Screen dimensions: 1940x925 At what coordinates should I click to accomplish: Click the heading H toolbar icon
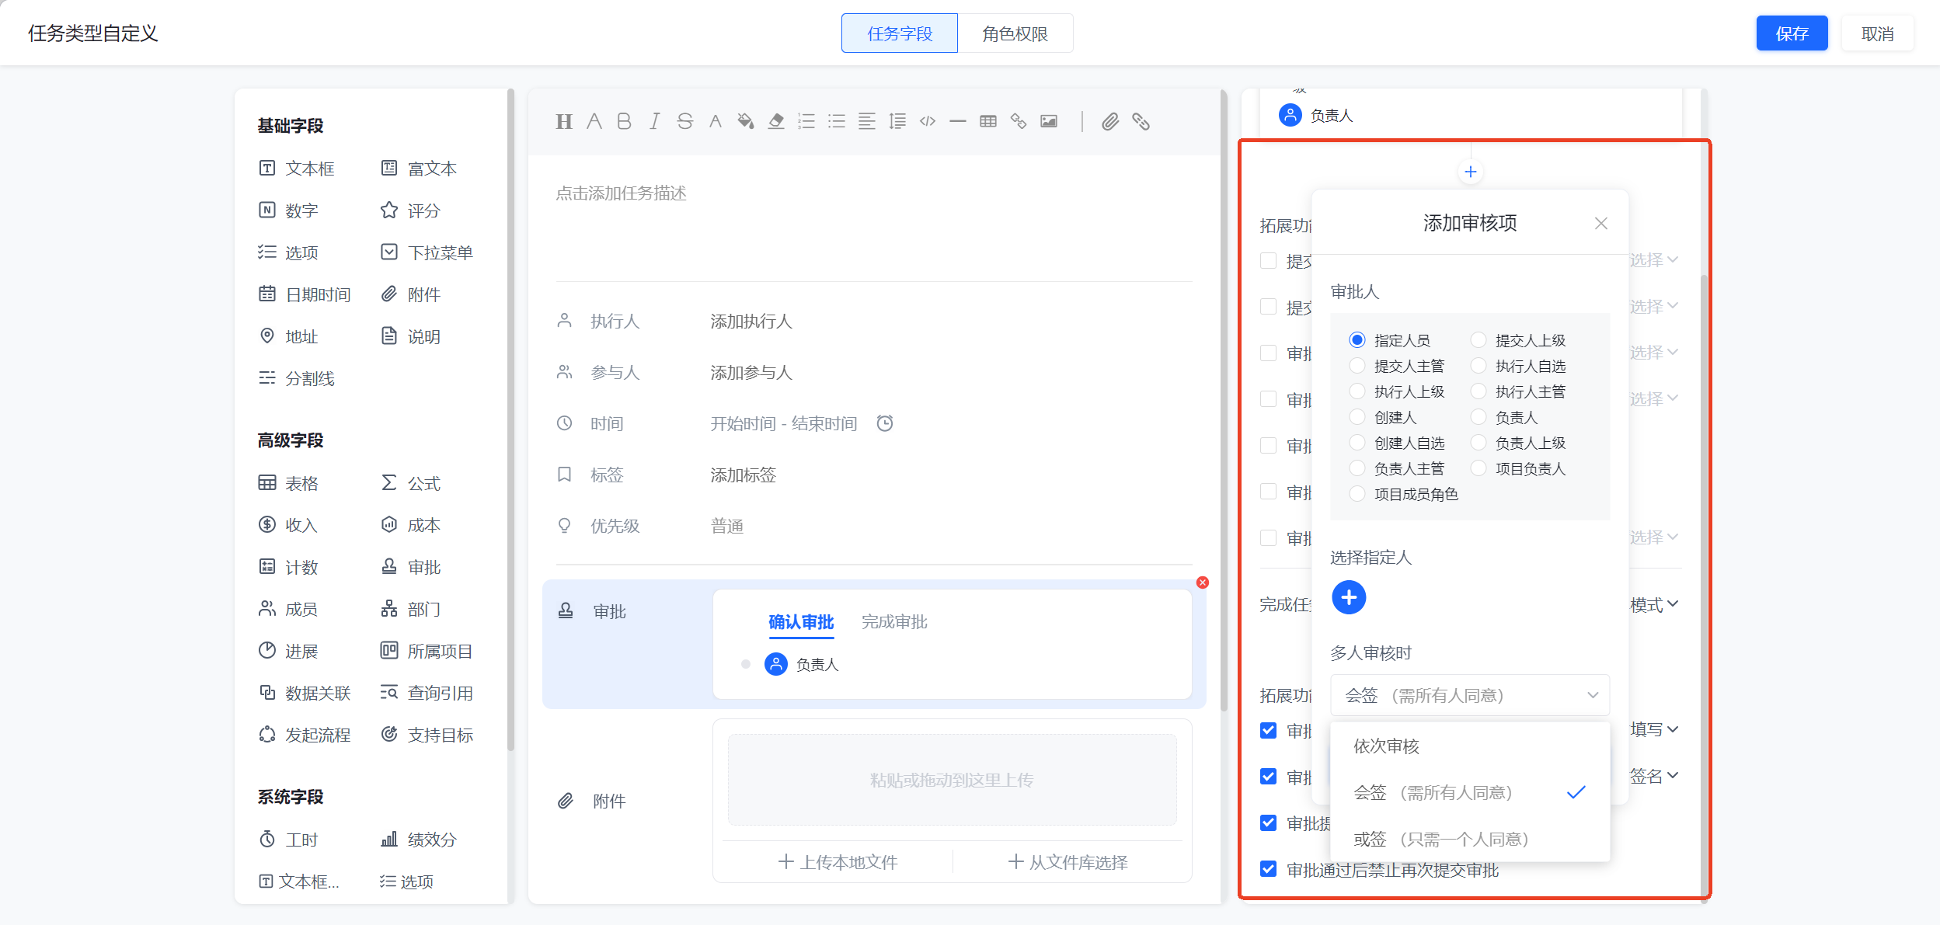[564, 122]
